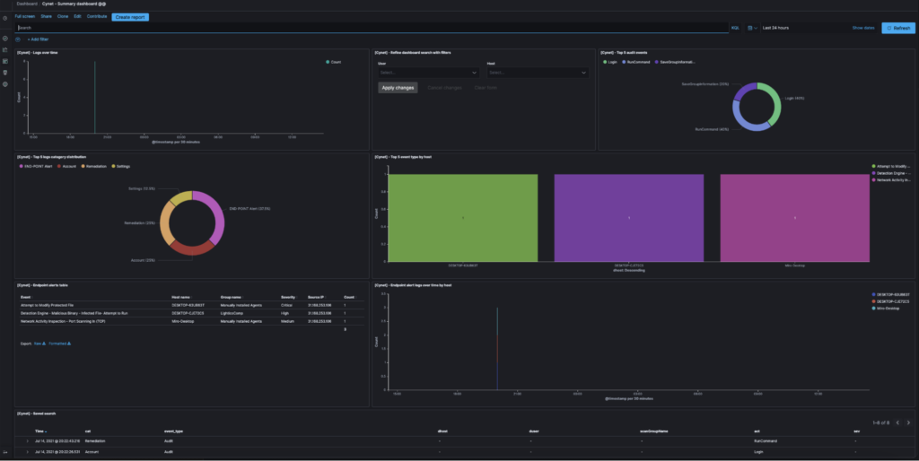Toggle RunCommand legend item in audit events
The width and height of the screenshot is (919, 461).
click(636, 62)
